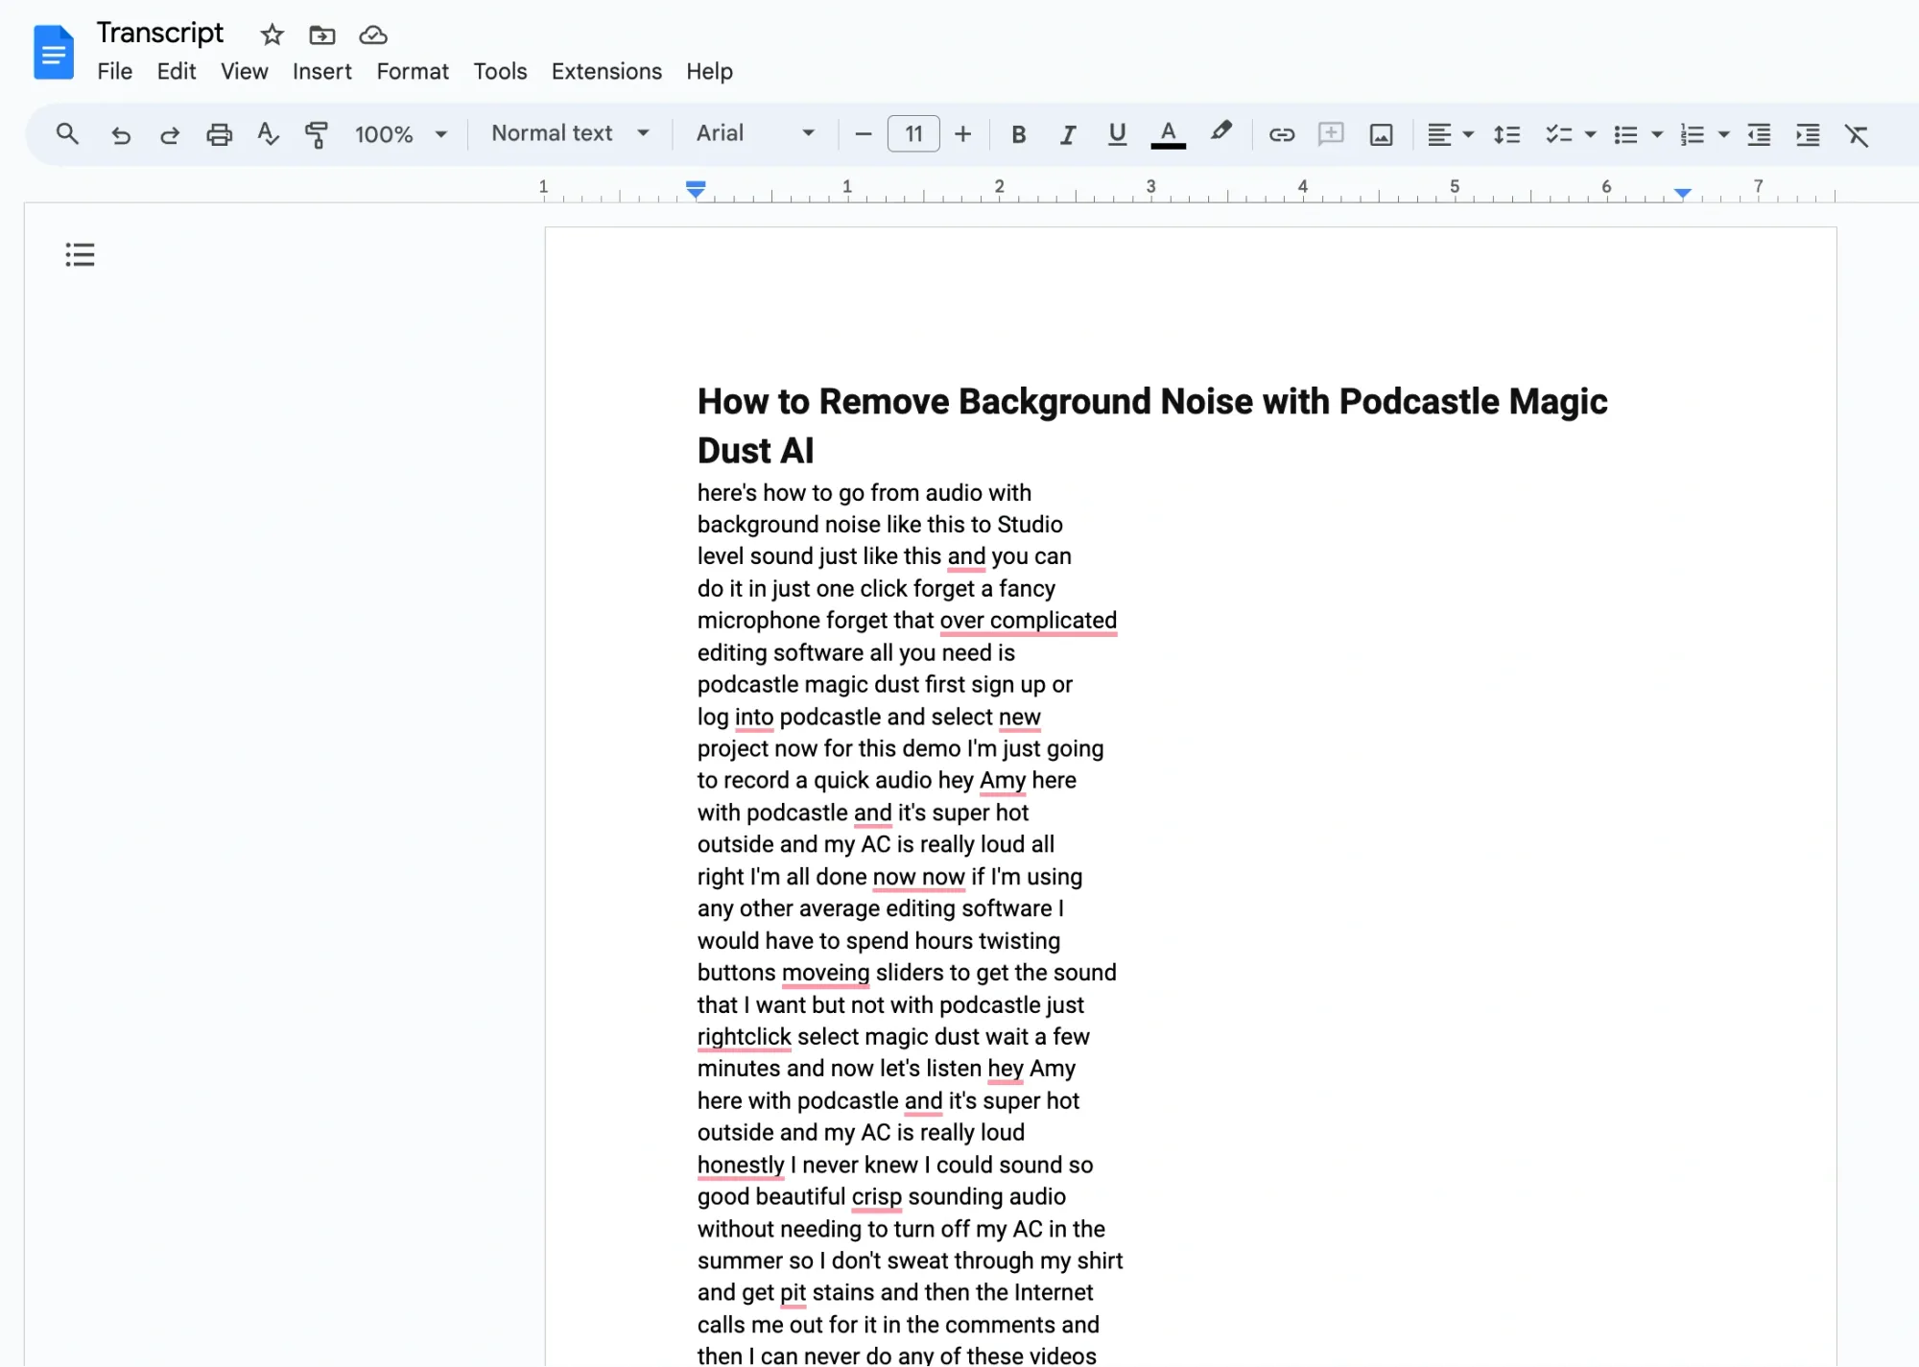Show the document outline panel
Screen dimensions: 1919x1367
80,254
